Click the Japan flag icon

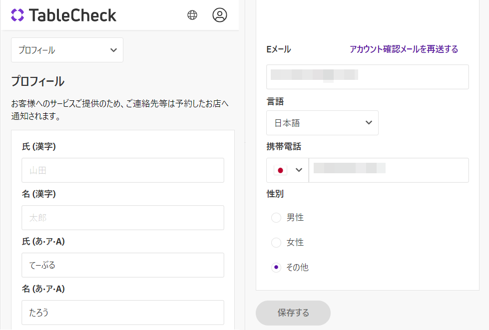point(281,170)
